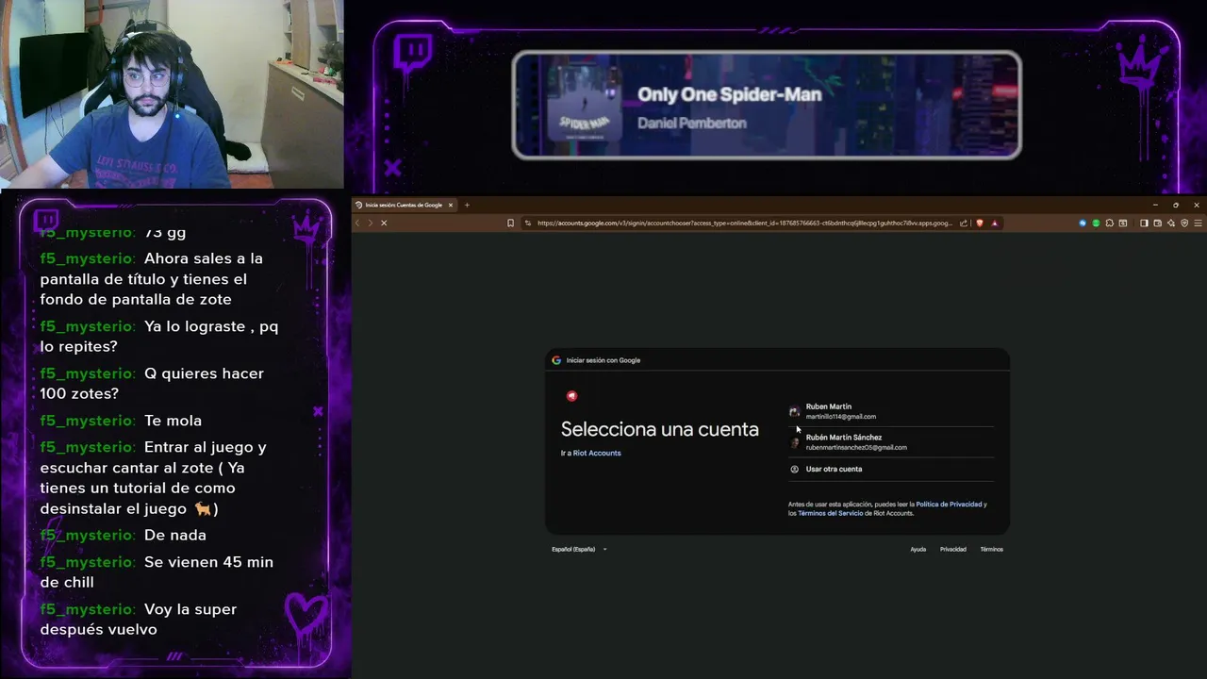This screenshot has width=1207, height=679.
Task: Open the blue extension icon in toolbar
Action: [x=1083, y=224]
